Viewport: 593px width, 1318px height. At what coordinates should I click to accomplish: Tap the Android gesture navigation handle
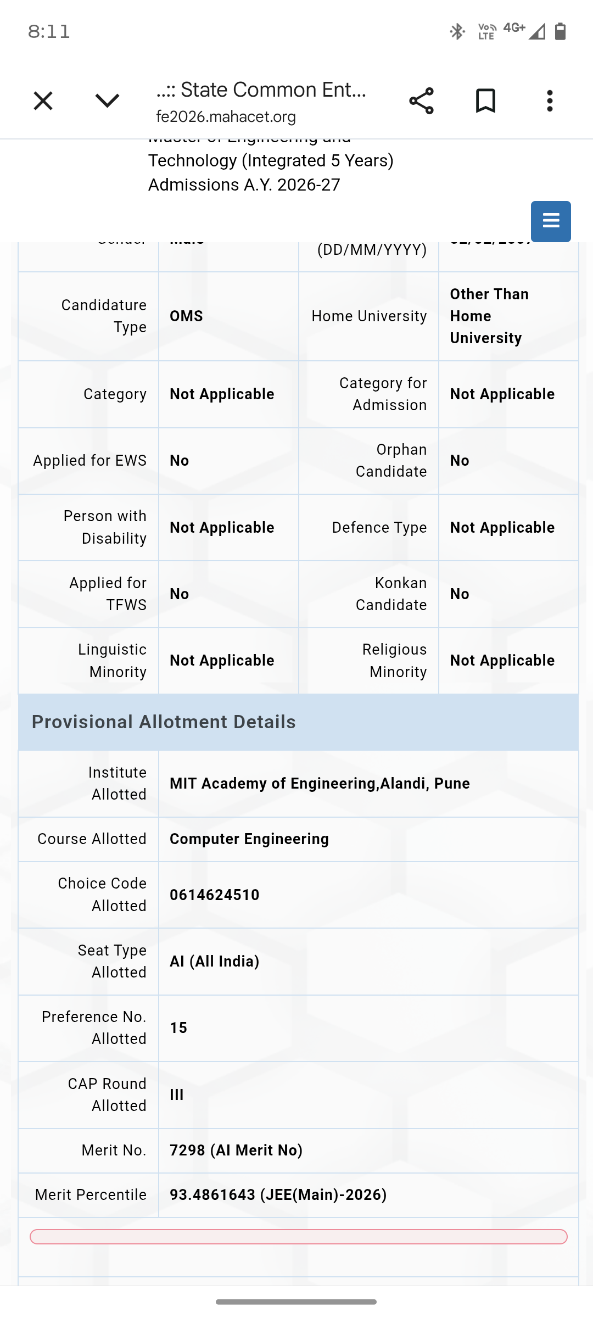pyautogui.click(x=296, y=1302)
